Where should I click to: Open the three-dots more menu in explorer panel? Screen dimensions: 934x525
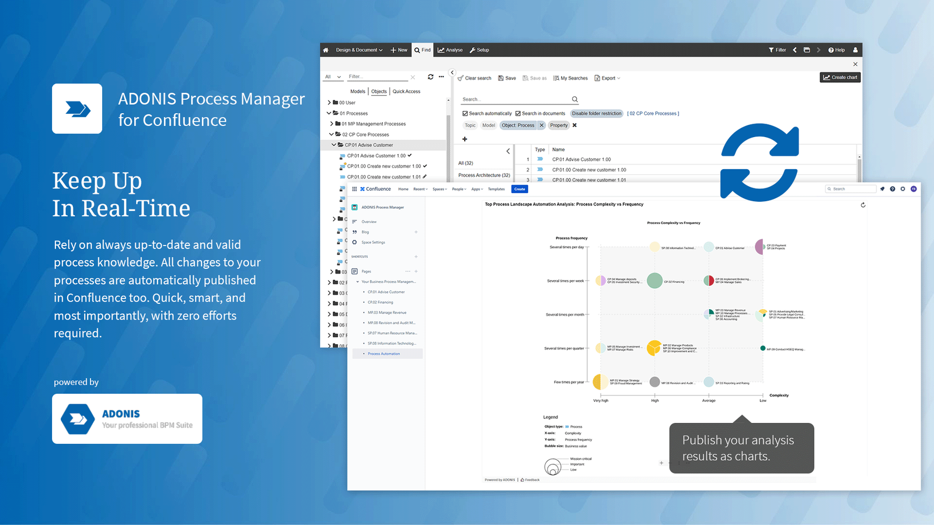pos(441,76)
